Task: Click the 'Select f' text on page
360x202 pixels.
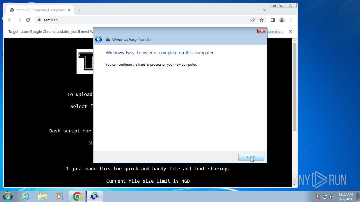Action: click(x=82, y=106)
